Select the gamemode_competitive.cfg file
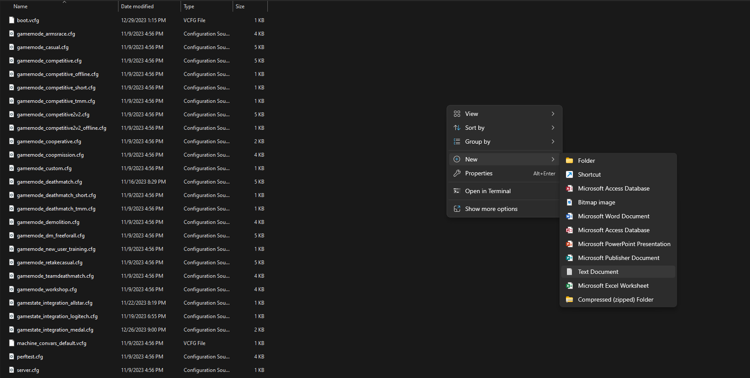 [49, 61]
